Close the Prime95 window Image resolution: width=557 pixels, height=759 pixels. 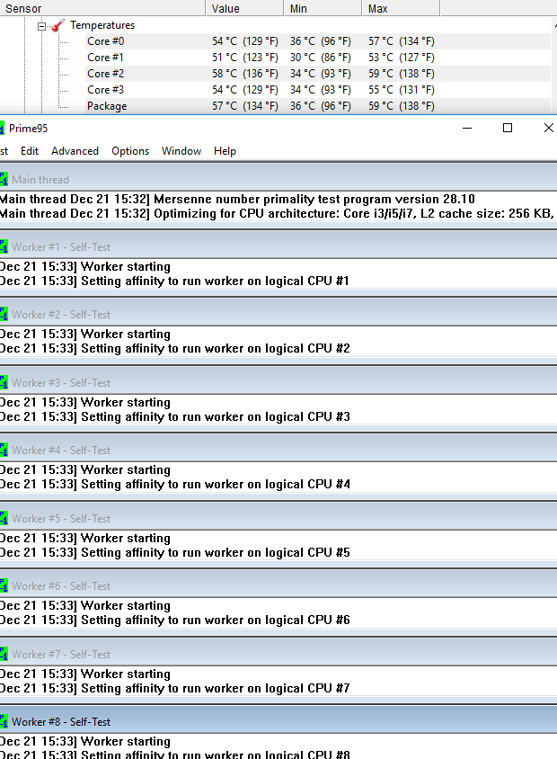click(x=548, y=129)
